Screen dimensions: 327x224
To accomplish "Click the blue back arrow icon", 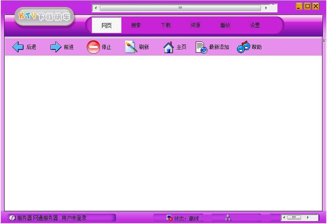I will [x=18, y=47].
